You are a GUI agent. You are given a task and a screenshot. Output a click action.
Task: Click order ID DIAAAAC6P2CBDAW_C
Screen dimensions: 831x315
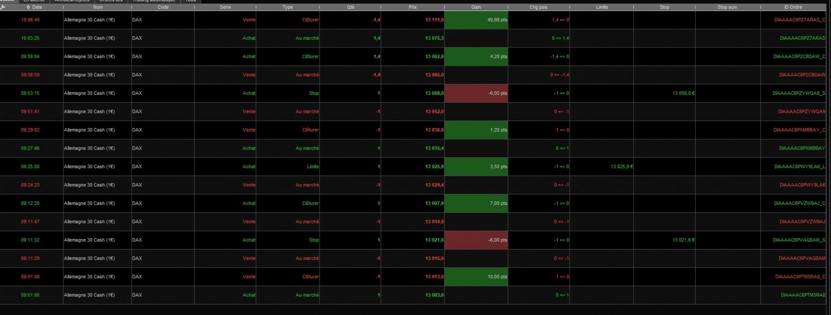(x=799, y=57)
